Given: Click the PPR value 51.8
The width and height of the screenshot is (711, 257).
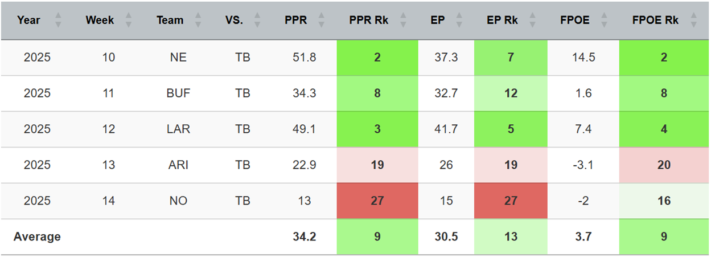Looking at the screenshot, I should 304,57.
